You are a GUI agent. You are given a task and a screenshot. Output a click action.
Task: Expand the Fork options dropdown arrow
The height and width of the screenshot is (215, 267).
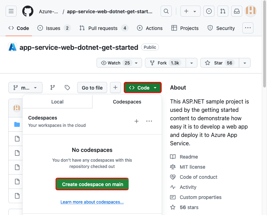pos(192,63)
